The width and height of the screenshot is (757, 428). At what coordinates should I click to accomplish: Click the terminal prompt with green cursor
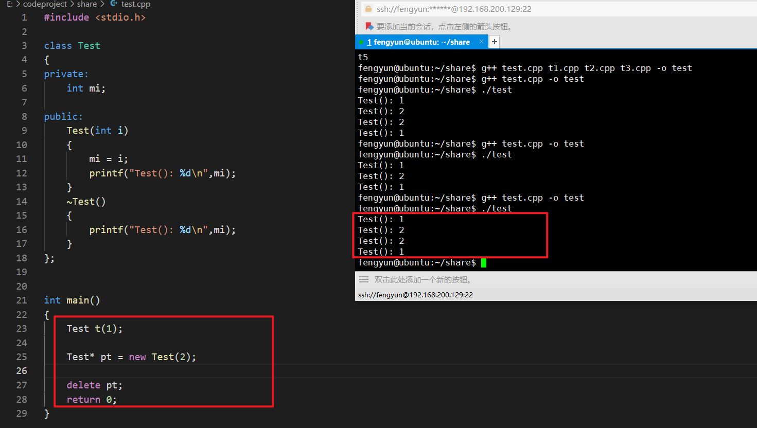click(x=422, y=263)
